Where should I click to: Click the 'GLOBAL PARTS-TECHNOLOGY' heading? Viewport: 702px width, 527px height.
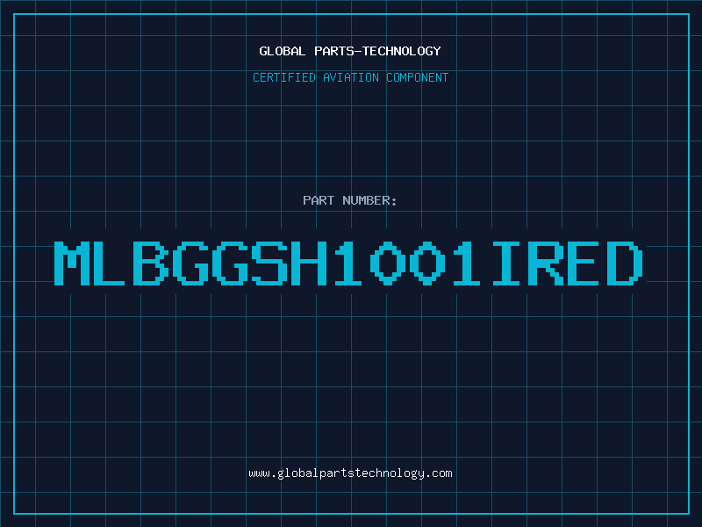pyautogui.click(x=350, y=51)
